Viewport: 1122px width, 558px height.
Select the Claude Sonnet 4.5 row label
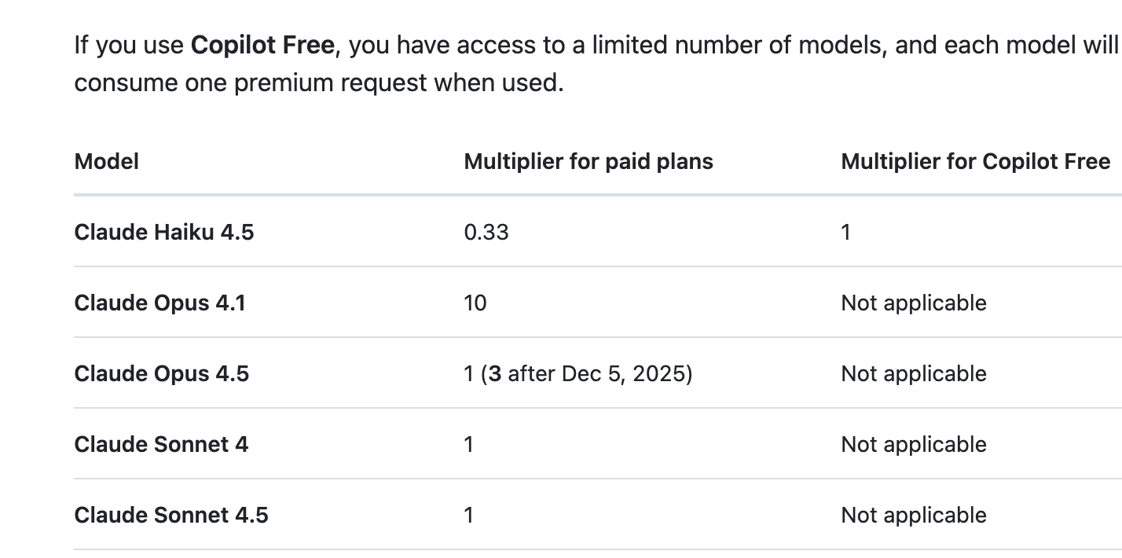(171, 516)
